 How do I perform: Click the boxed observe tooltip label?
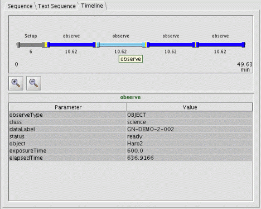[130, 59]
